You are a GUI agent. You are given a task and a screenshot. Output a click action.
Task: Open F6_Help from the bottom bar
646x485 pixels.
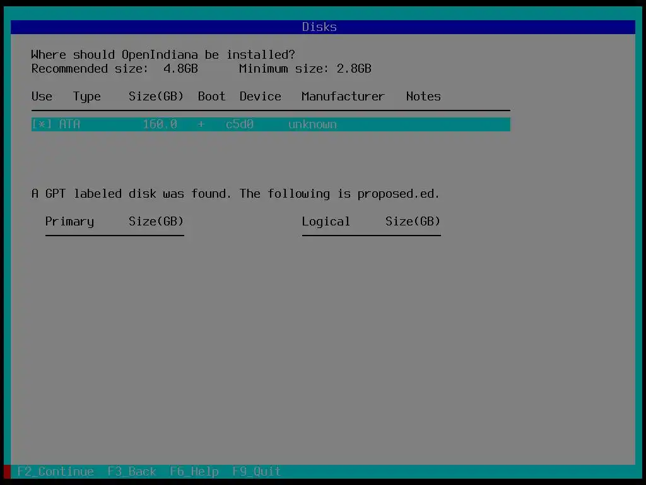point(194,471)
